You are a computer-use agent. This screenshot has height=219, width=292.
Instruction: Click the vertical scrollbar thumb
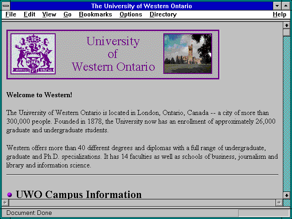[x=287, y=32]
